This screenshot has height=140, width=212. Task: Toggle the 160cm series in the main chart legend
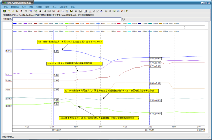(x=174, y=31)
